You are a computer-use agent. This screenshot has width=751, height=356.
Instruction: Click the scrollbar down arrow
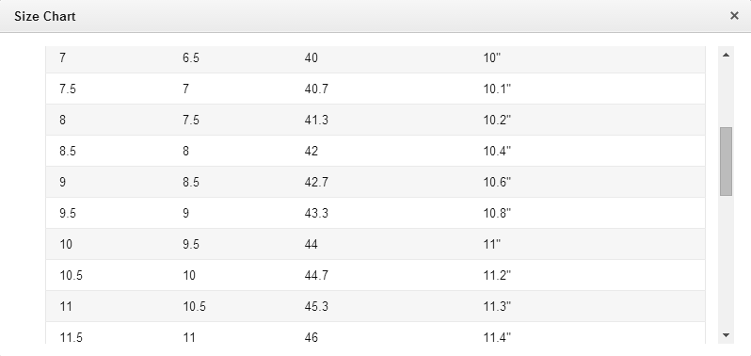[x=726, y=335]
